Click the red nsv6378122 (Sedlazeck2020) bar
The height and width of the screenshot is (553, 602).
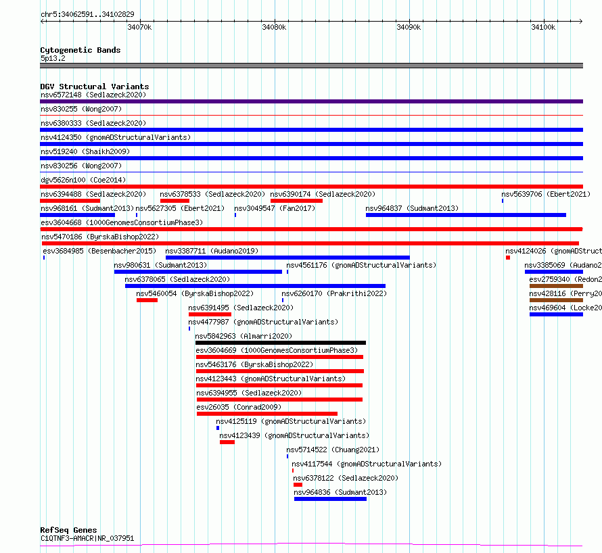coord(298,485)
